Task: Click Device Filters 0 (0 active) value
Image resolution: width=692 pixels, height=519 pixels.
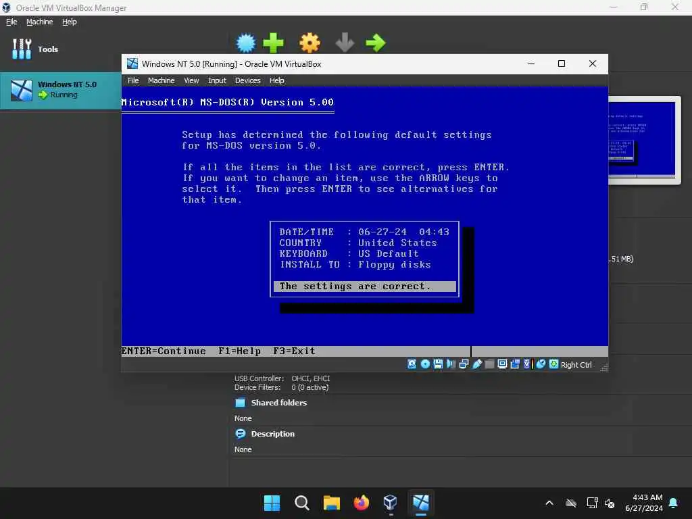Action: [x=310, y=387]
